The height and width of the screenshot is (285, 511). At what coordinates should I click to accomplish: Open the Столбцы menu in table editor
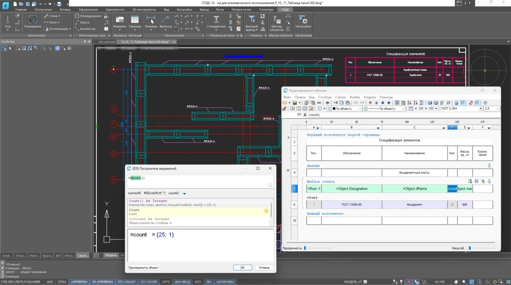[324, 97]
